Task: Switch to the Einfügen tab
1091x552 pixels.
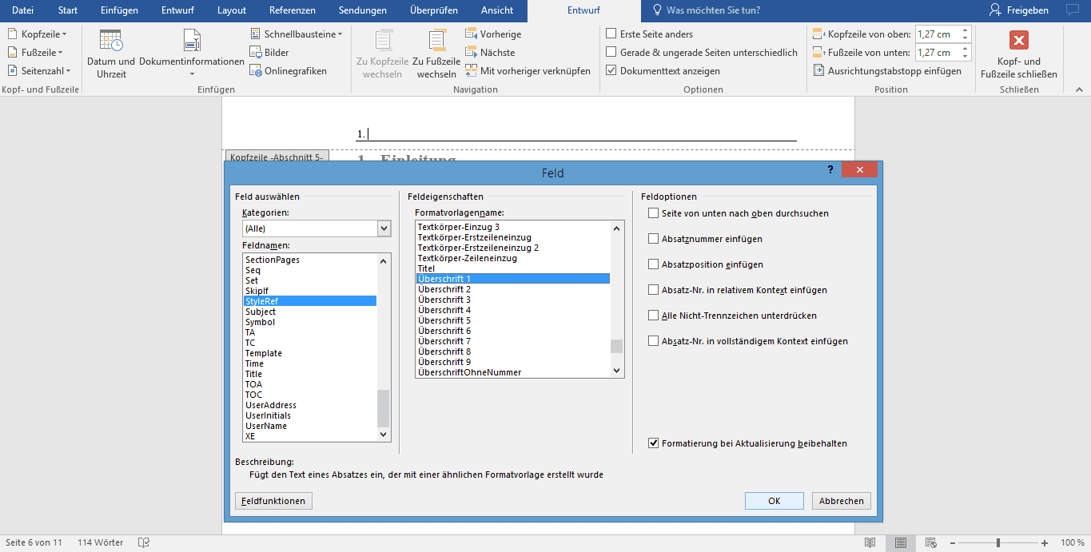Action: (x=119, y=10)
